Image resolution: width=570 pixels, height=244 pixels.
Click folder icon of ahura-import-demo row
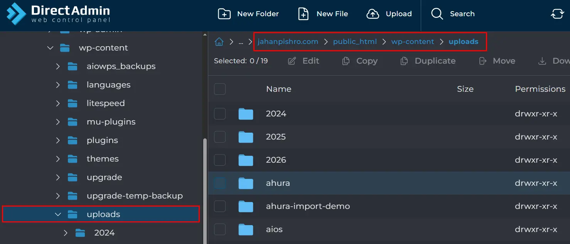[x=246, y=206]
